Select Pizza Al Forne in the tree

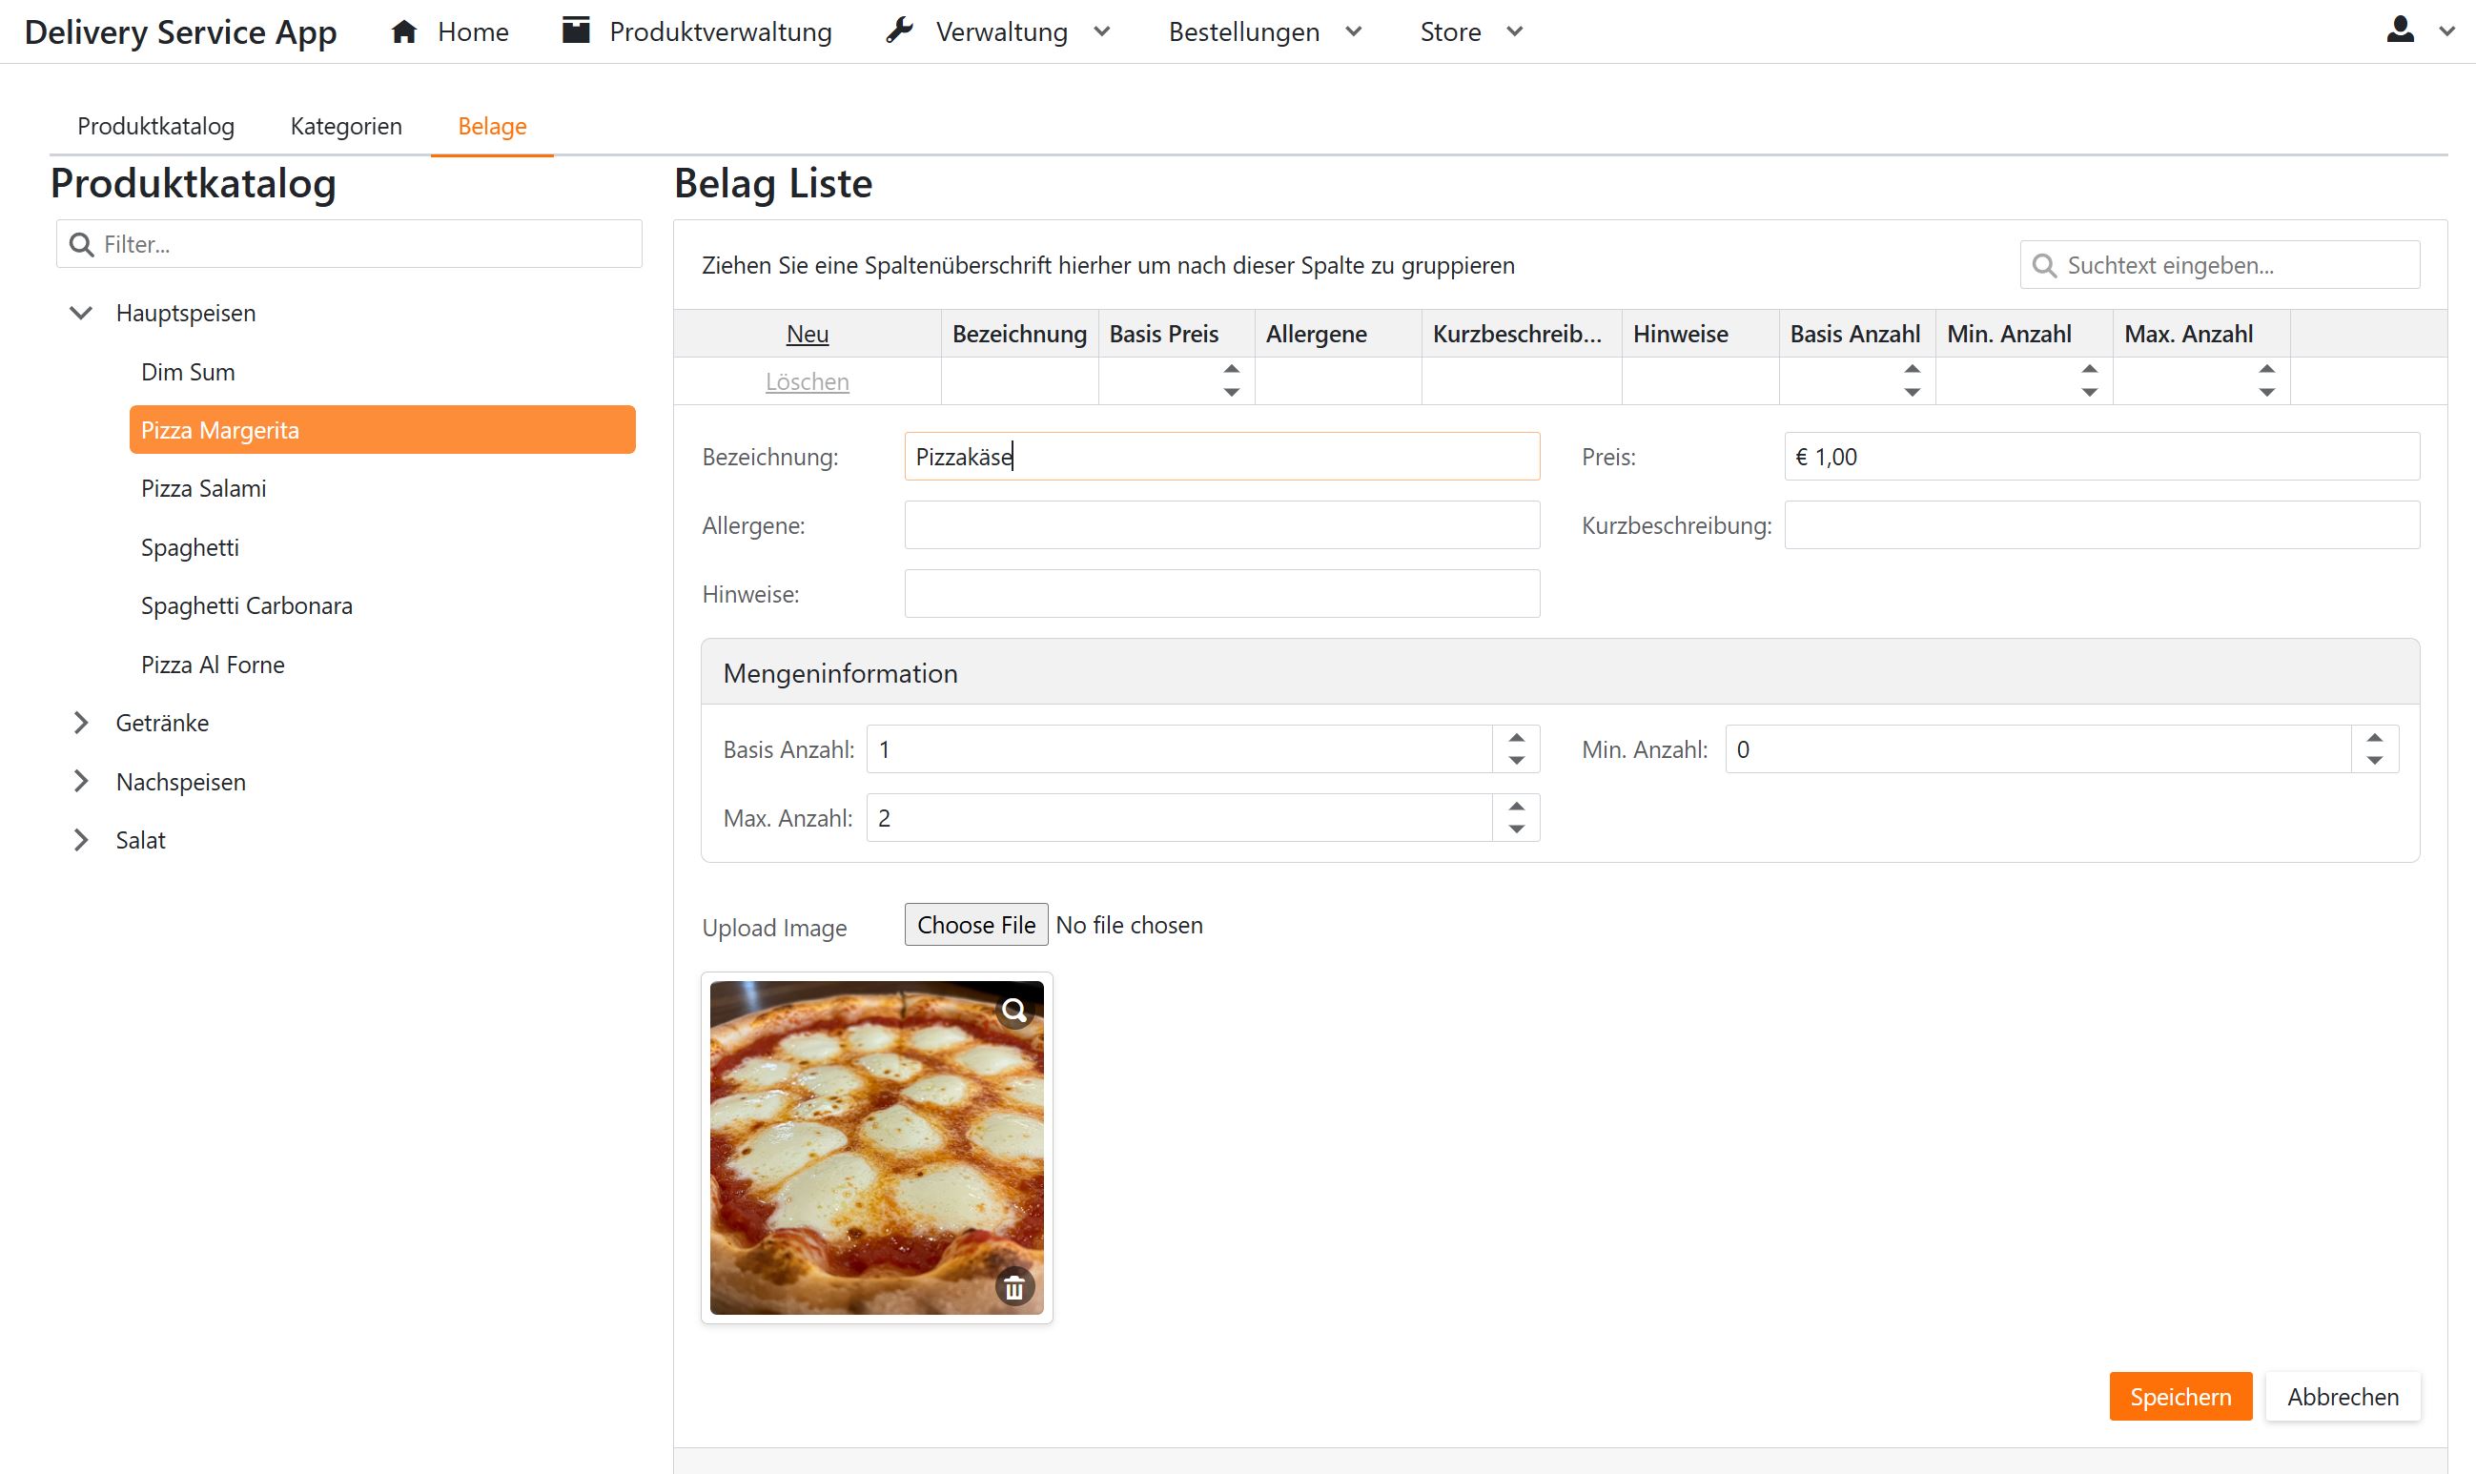(x=213, y=665)
